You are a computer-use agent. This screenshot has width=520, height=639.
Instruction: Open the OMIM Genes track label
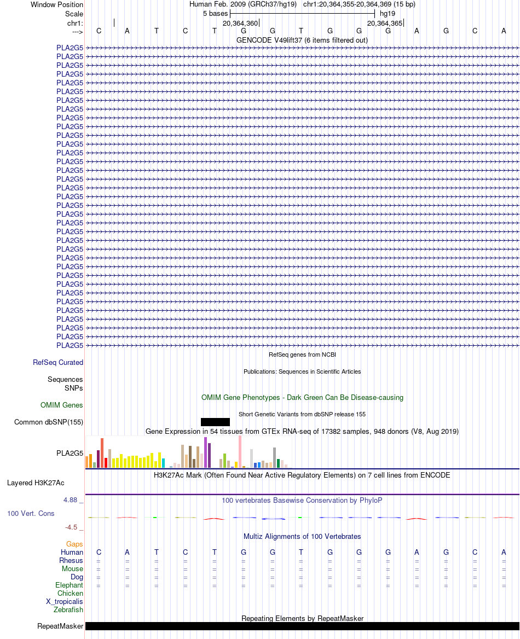(62, 405)
